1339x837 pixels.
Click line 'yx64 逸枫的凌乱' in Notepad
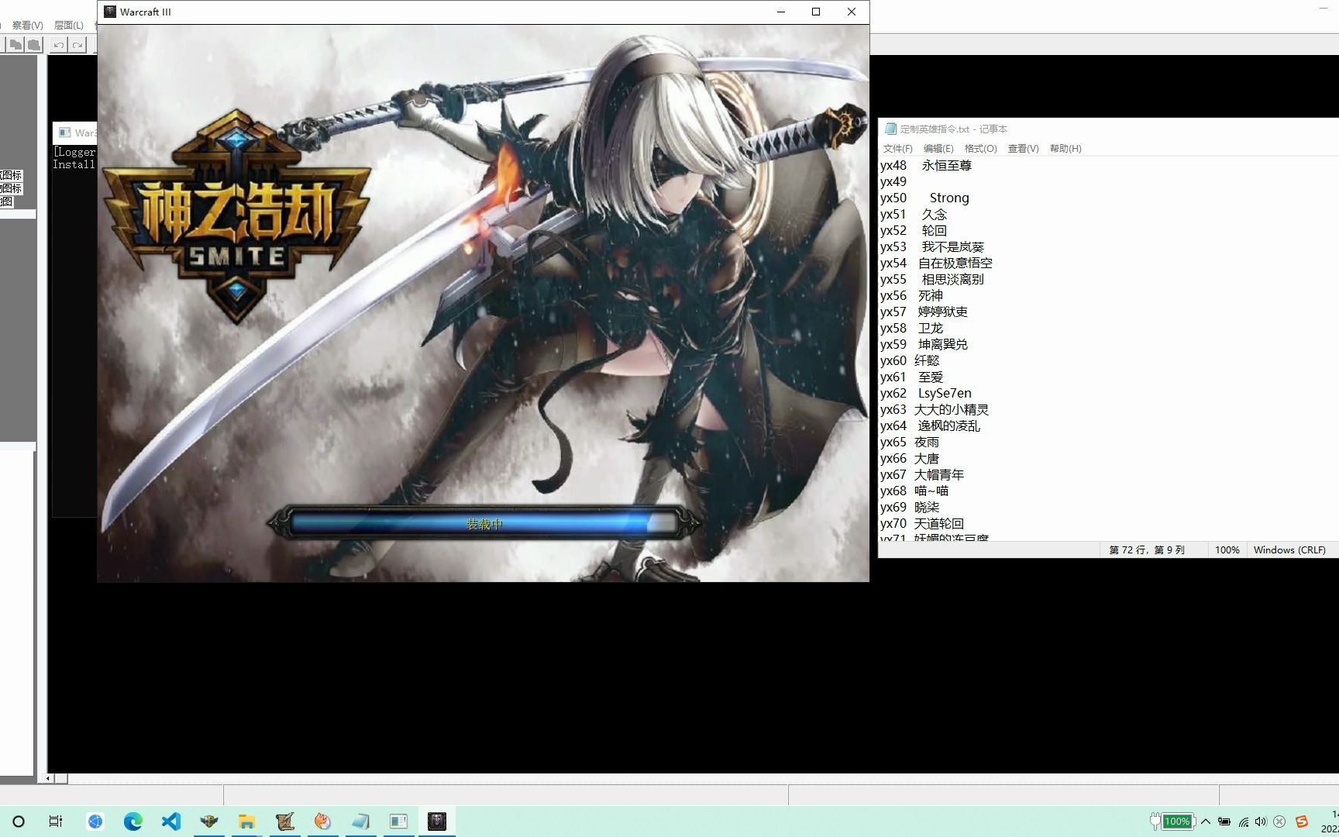[931, 425]
